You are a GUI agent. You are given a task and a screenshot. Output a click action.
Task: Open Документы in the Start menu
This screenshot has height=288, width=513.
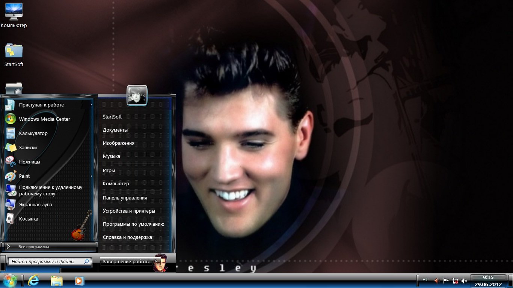(x=115, y=130)
